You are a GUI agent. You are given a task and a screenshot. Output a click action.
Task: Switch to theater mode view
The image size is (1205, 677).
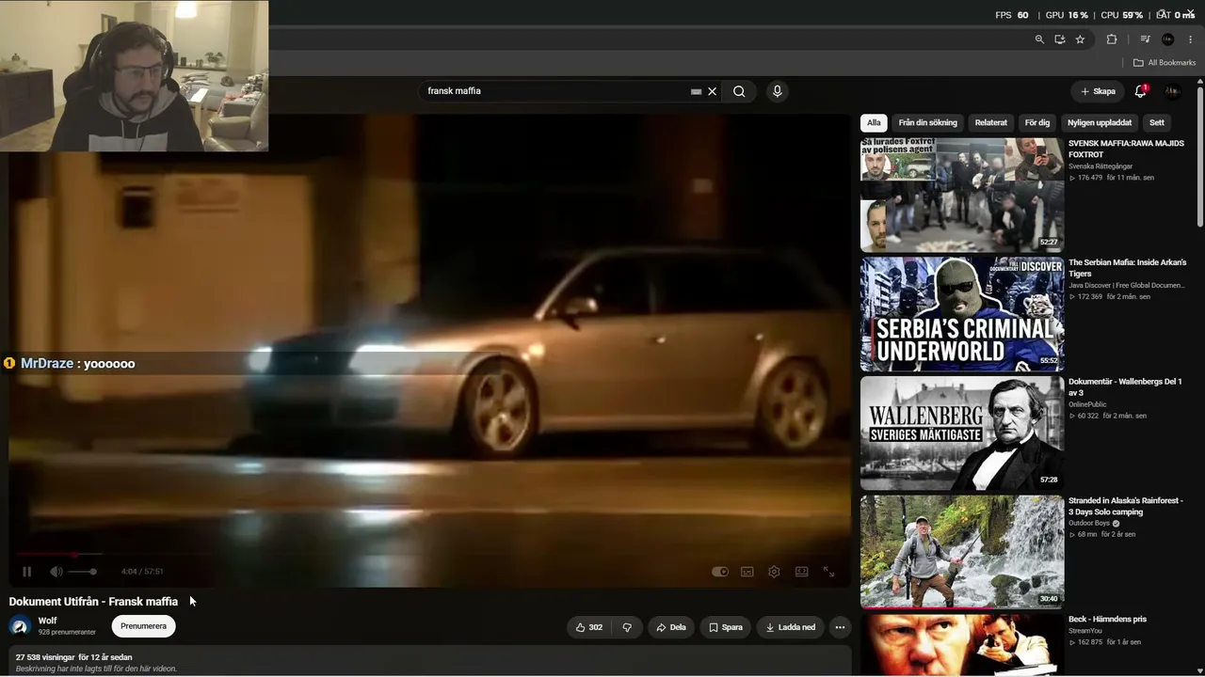coord(801,571)
